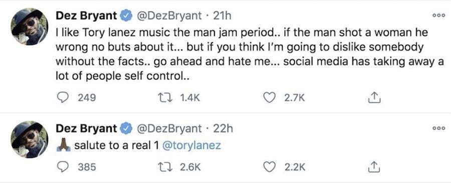Open the profile avatar on second tweet
Image resolution: width=451 pixels, height=183 pixels.
29,139
